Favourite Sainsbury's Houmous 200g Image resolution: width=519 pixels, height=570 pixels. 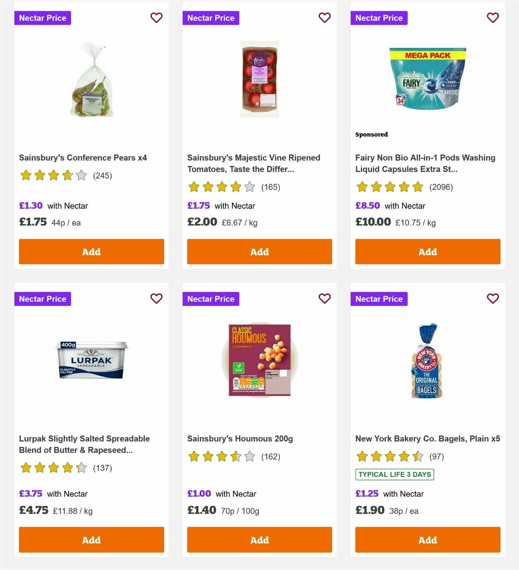(324, 298)
